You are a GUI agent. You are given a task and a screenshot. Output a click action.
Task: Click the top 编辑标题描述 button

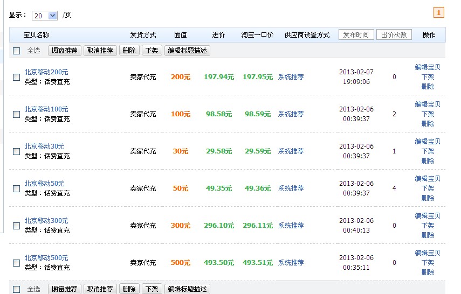point(187,51)
